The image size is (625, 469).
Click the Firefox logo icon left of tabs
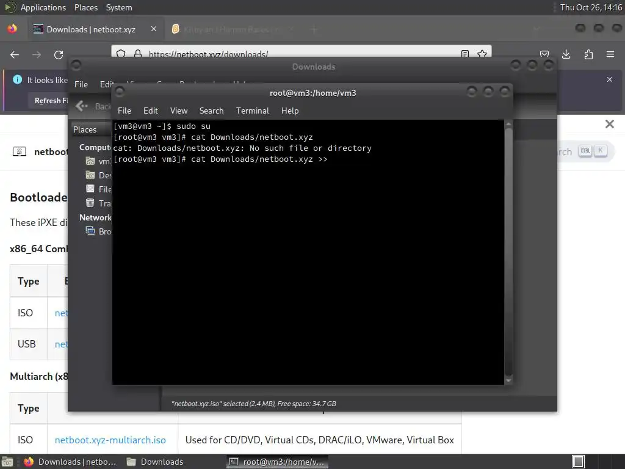(x=12, y=29)
